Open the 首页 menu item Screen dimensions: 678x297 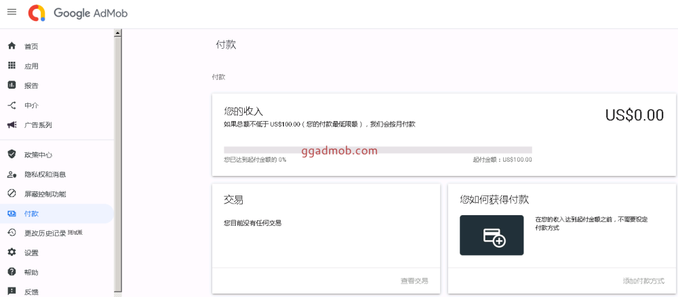click(57, 46)
